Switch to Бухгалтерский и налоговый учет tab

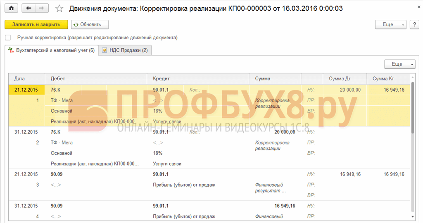(52, 50)
